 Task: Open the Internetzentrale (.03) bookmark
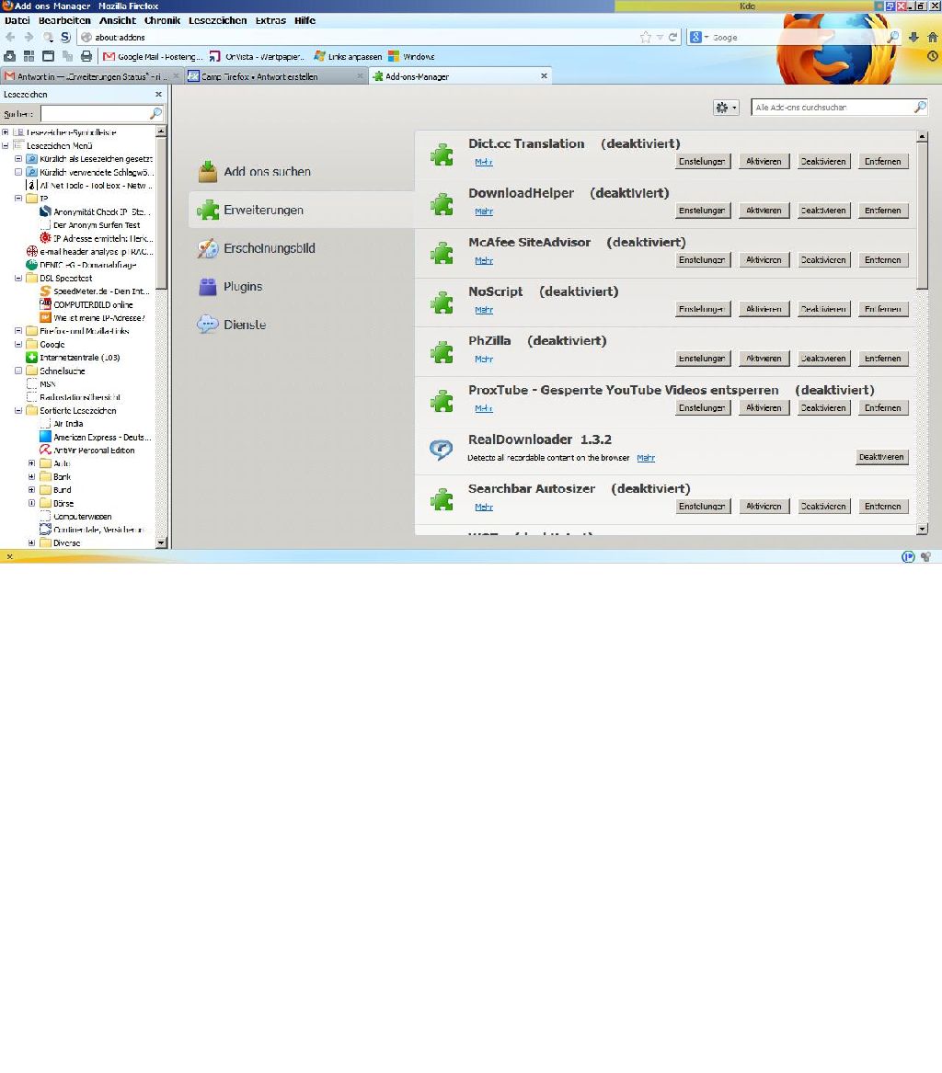pyautogui.click(x=73, y=358)
